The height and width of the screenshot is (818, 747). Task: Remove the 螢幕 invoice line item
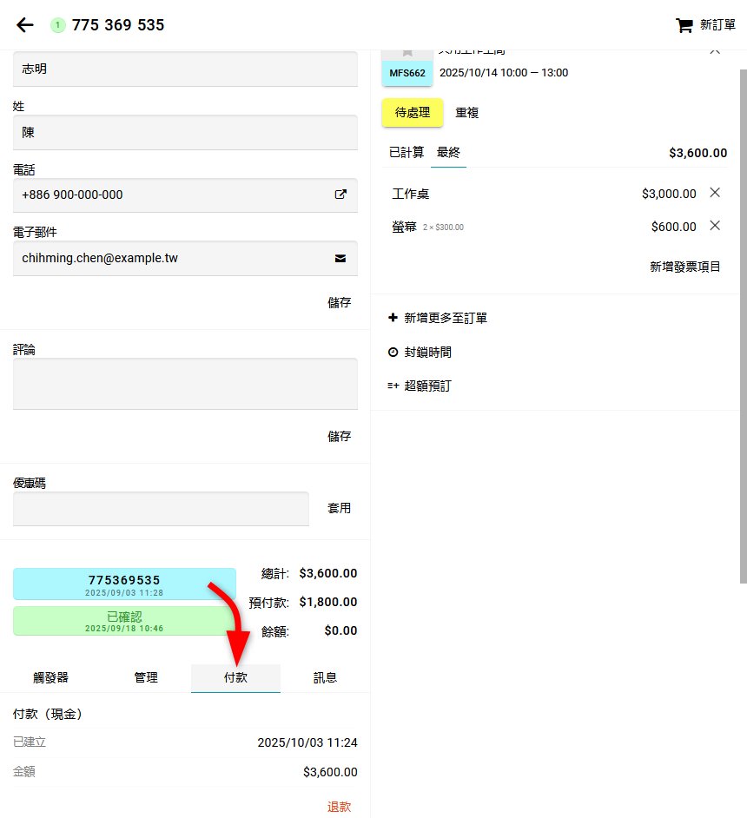click(x=715, y=226)
